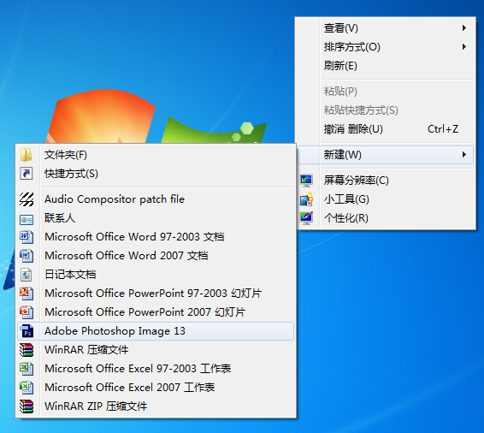Create Microsoft Office PowerPoint 97-2003 幻灯片
Image resolution: width=484 pixels, height=433 pixels.
(156, 294)
